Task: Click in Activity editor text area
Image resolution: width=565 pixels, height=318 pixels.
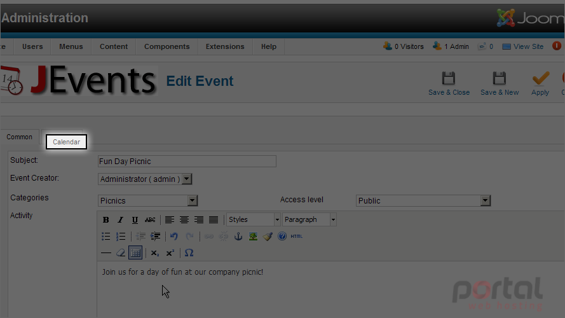Action: (x=330, y=290)
